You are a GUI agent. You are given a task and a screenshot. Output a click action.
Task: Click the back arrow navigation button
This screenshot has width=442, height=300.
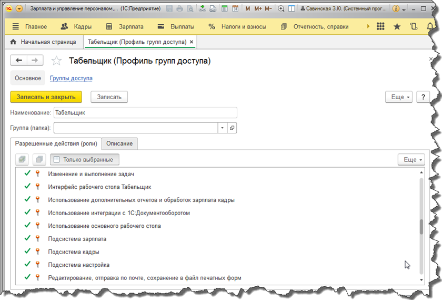pos(19,61)
